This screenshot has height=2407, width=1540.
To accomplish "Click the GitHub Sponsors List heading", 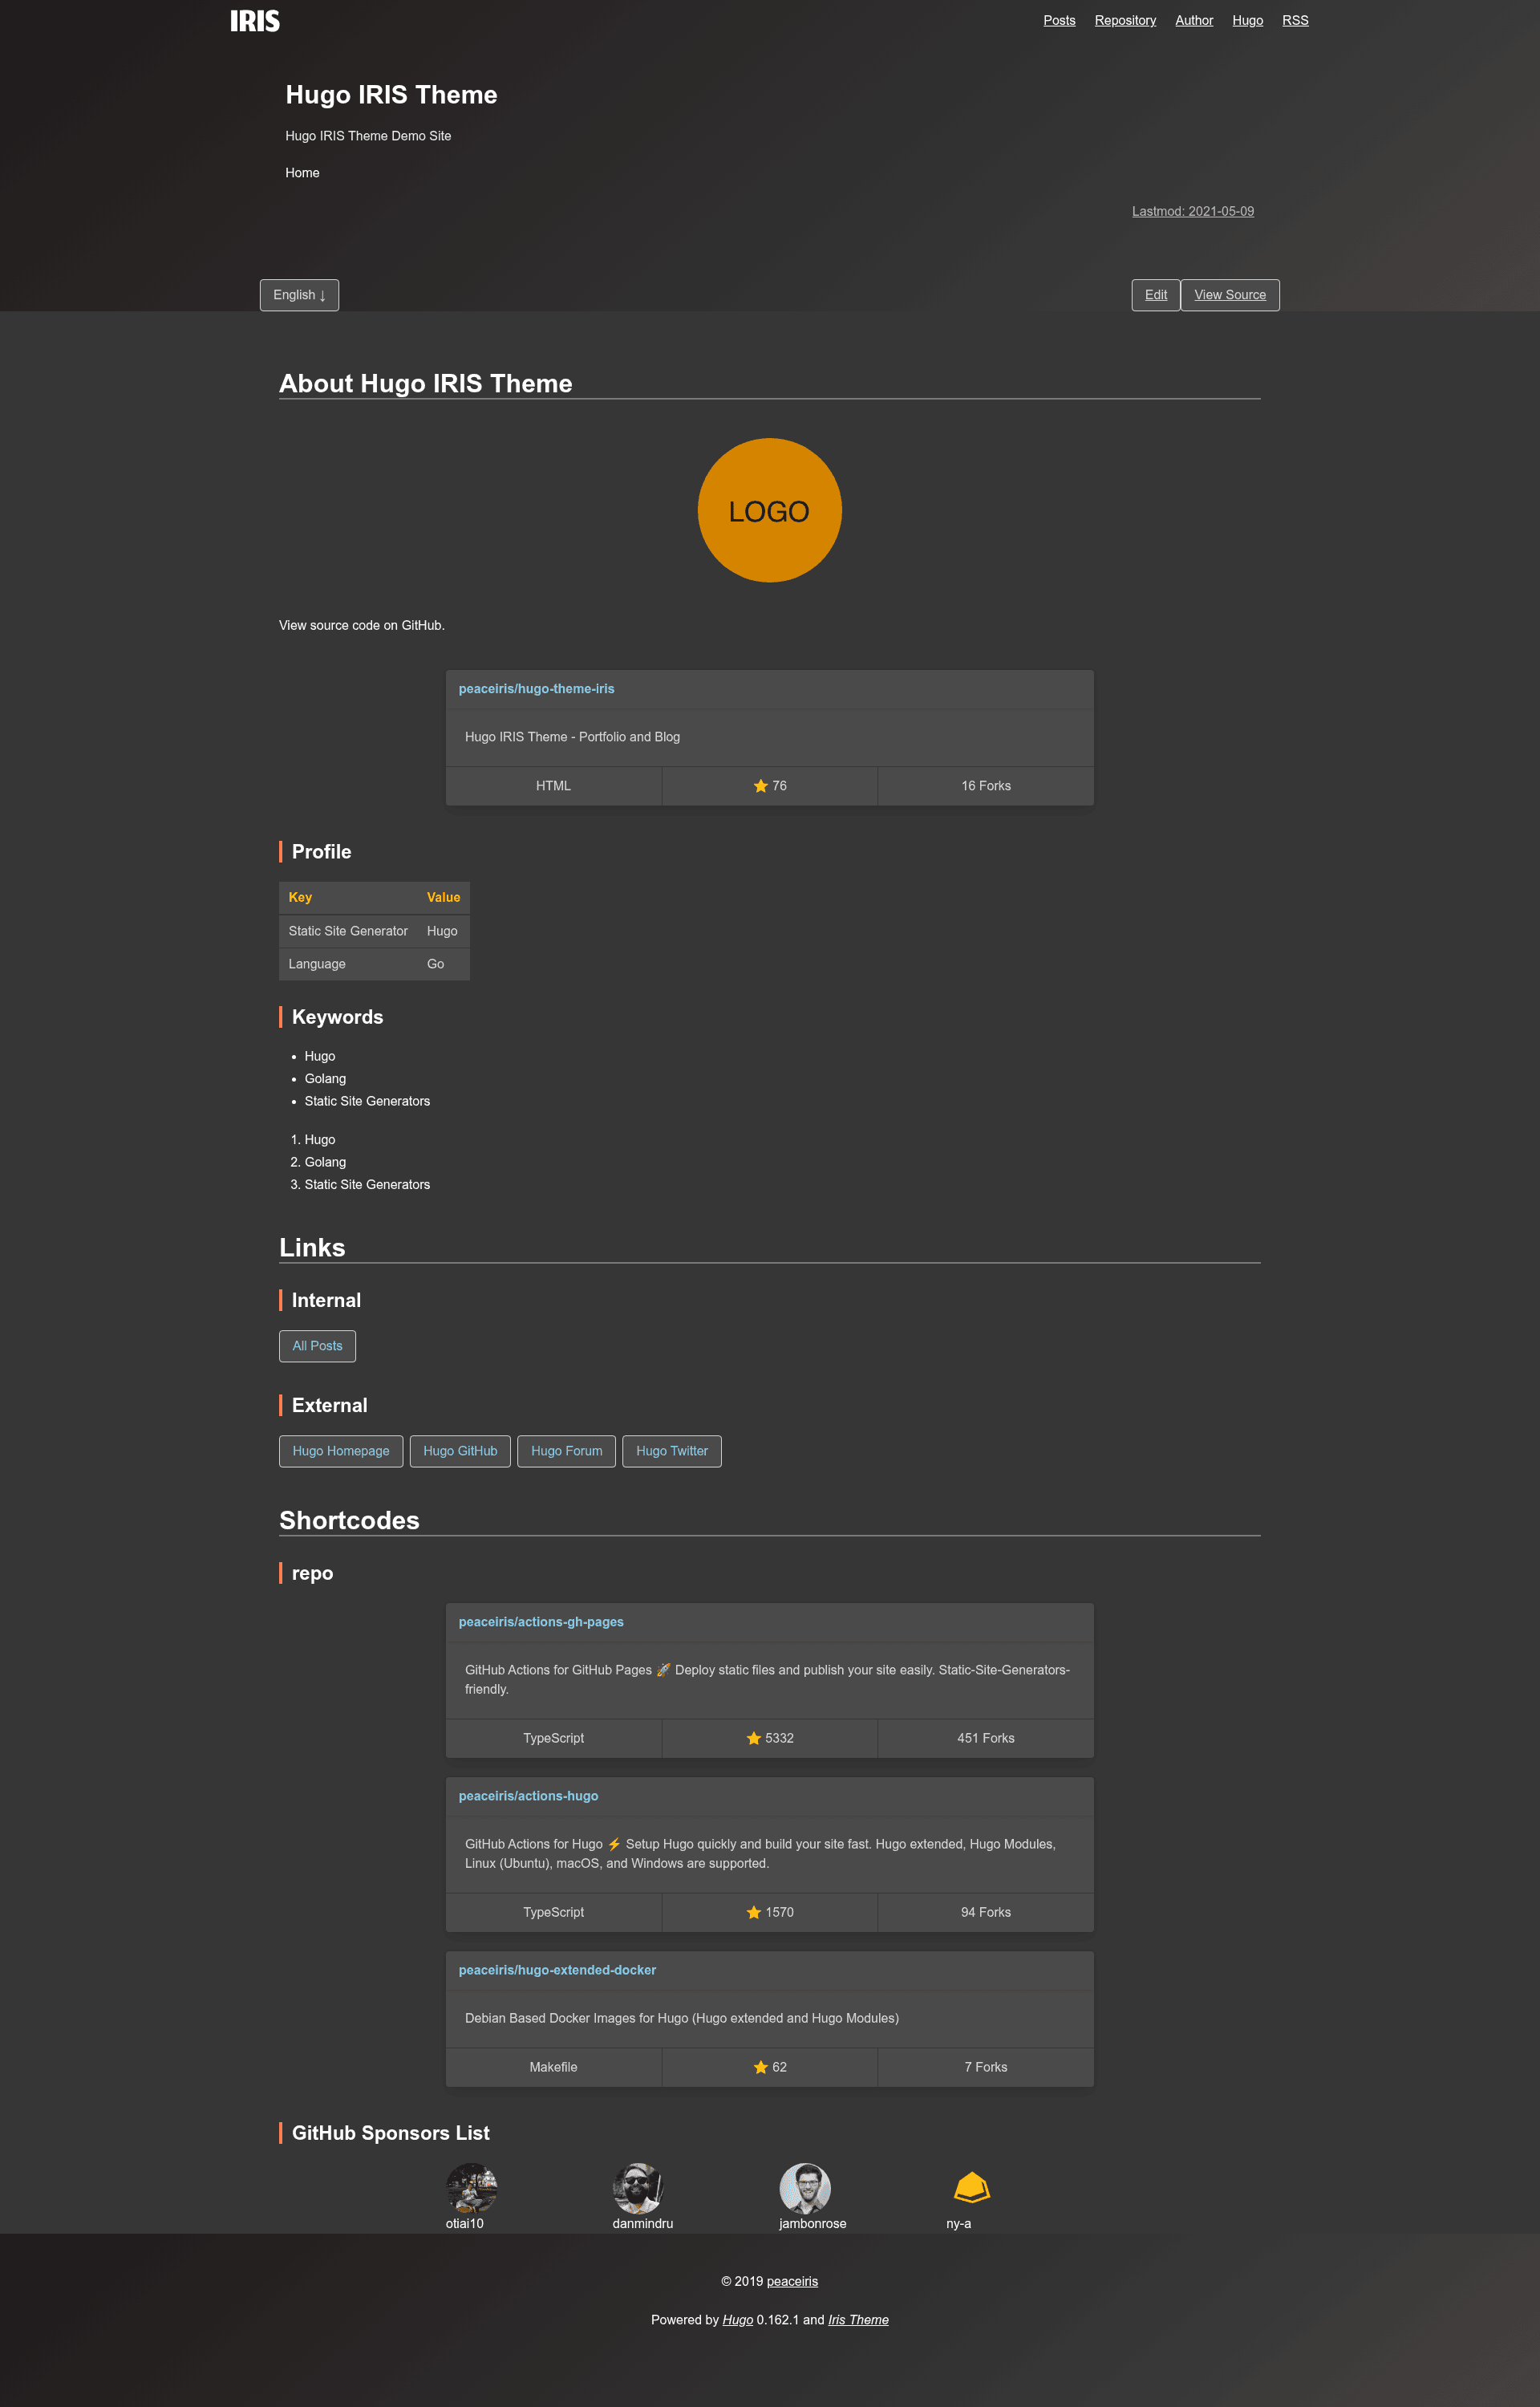I will pos(390,2133).
